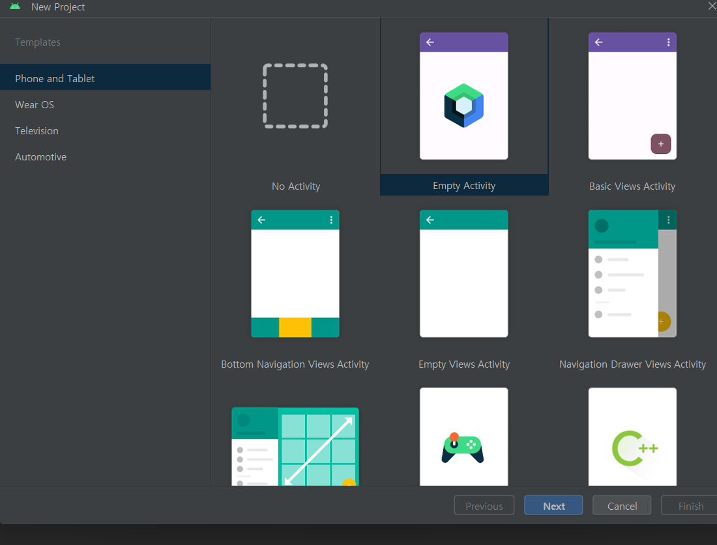This screenshot has height=545, width=717.
Task: Pick the No Activity dashed-box thumbnail
Action: click(295, 96)
